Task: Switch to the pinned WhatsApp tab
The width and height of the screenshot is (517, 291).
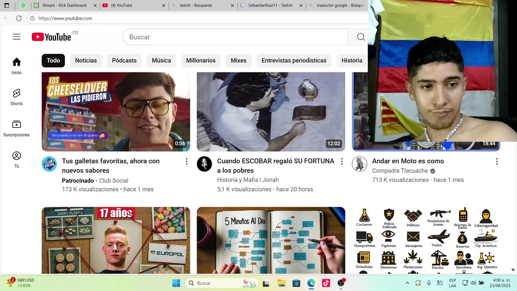Action: tap(23, 6)
